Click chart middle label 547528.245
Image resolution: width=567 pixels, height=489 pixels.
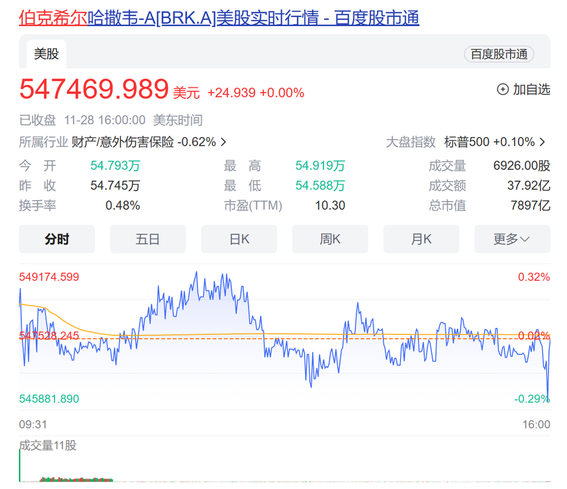pos(49,335)
